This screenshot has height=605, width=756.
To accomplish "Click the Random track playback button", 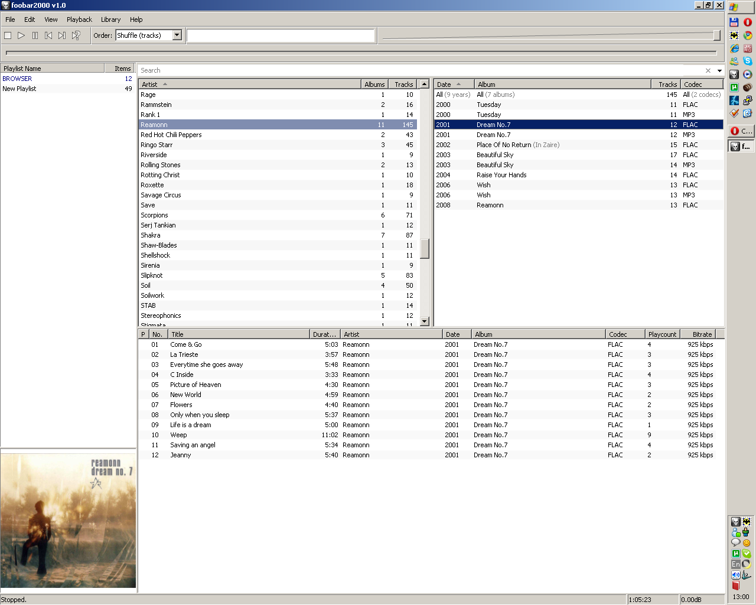I will coord(76,35).
